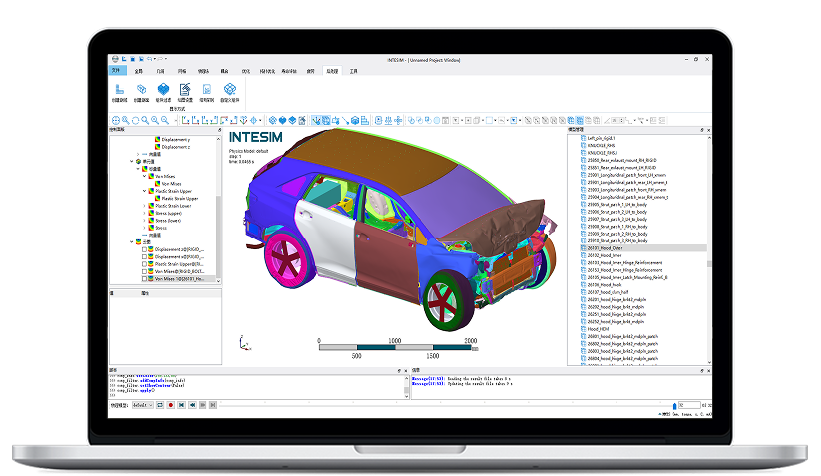This screenshot has height=476, width=821.
Task: Open the blue file tab in ribbon
Action: pyautogui.click(x=115, y=72)
